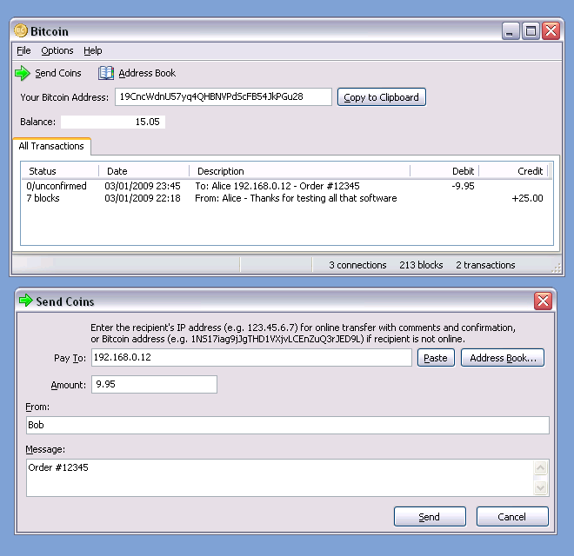
Task: Sort by the Status column header
Action: 60,171
